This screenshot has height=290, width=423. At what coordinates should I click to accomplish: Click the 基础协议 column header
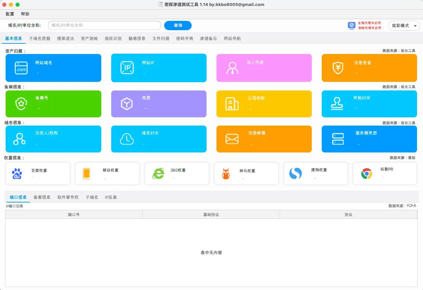(211, 214)
